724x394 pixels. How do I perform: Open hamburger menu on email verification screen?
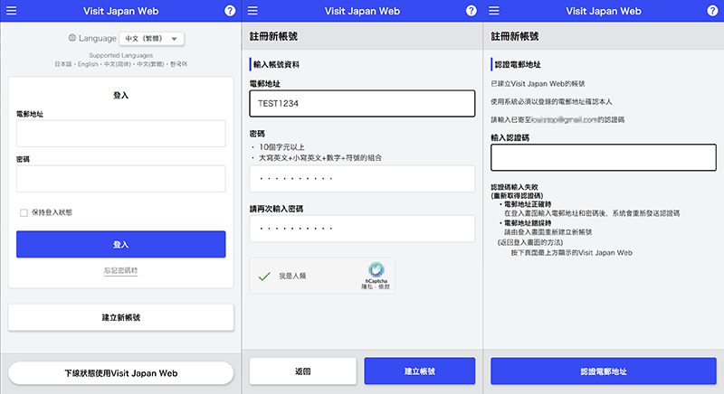pyautogui.click(x=494, y=11)
